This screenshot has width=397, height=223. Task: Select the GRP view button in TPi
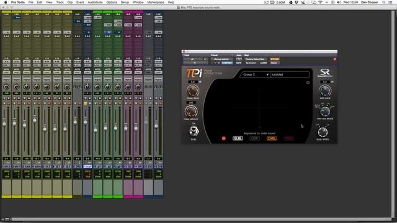(254, 138)
